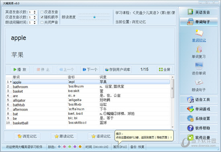Open 软件注册 registration section
This screenshot has height=152, width=221.
click(199, 138)
